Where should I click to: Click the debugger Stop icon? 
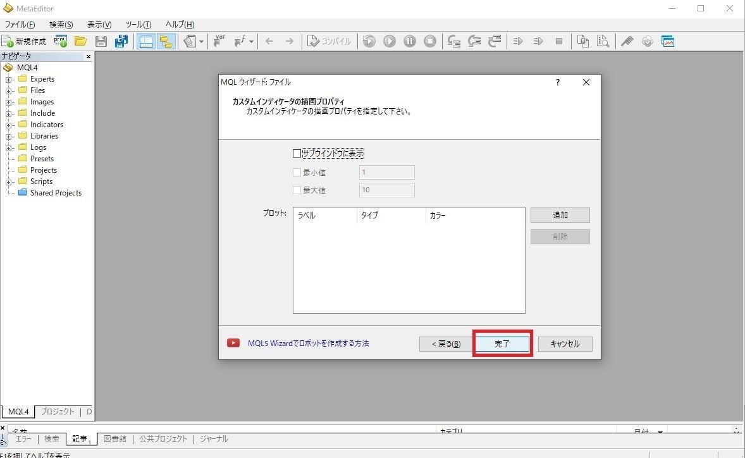pyautogui.click(x=429, y=41)
